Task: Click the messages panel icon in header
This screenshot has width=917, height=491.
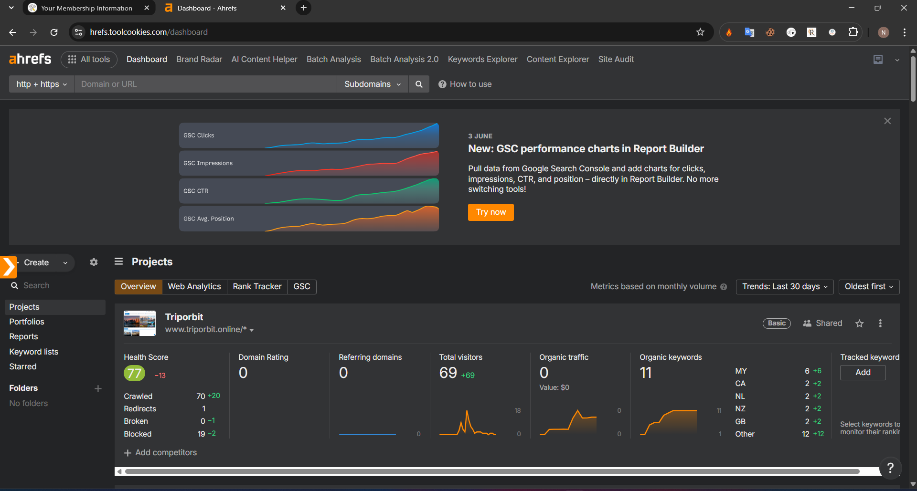Action: [x=878, y=60]
